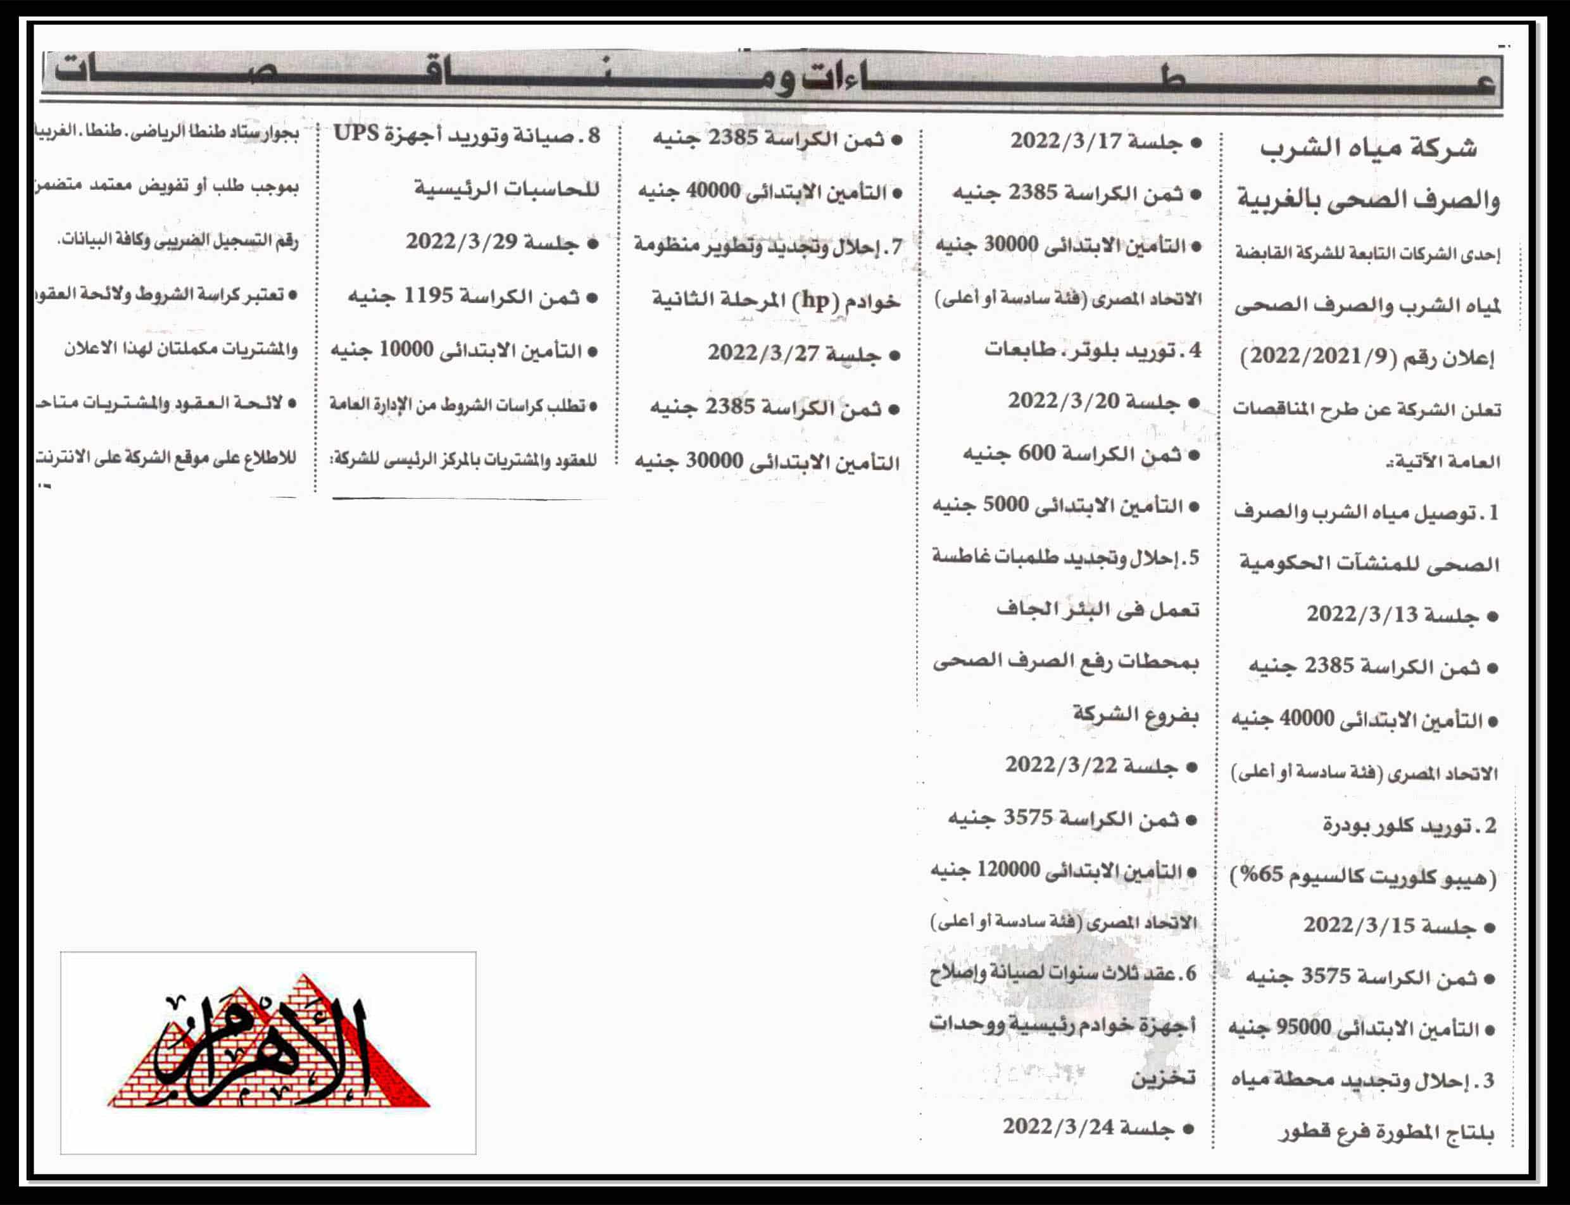Viewport: 1570px width, 1205px height.
Task: Click item '7. إحلال وتجديد وتطوير منظومة'
Action: 768,247
